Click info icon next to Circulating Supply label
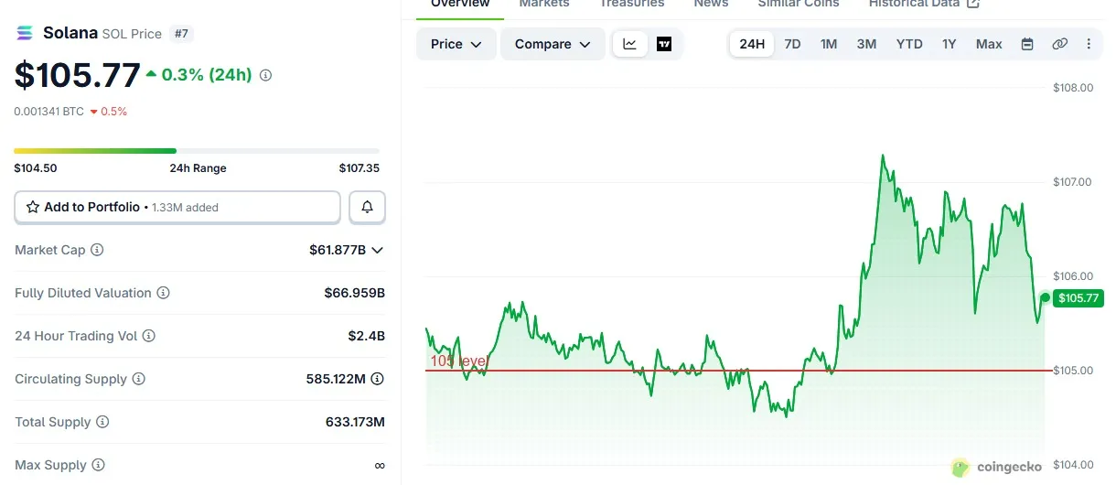 [138, 379]
